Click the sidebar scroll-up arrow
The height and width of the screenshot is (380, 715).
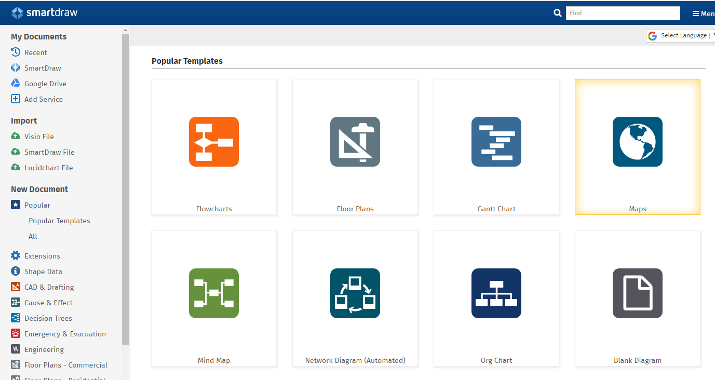tap(125, 30)
